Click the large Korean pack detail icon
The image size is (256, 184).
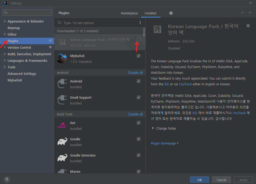(157, 29)
